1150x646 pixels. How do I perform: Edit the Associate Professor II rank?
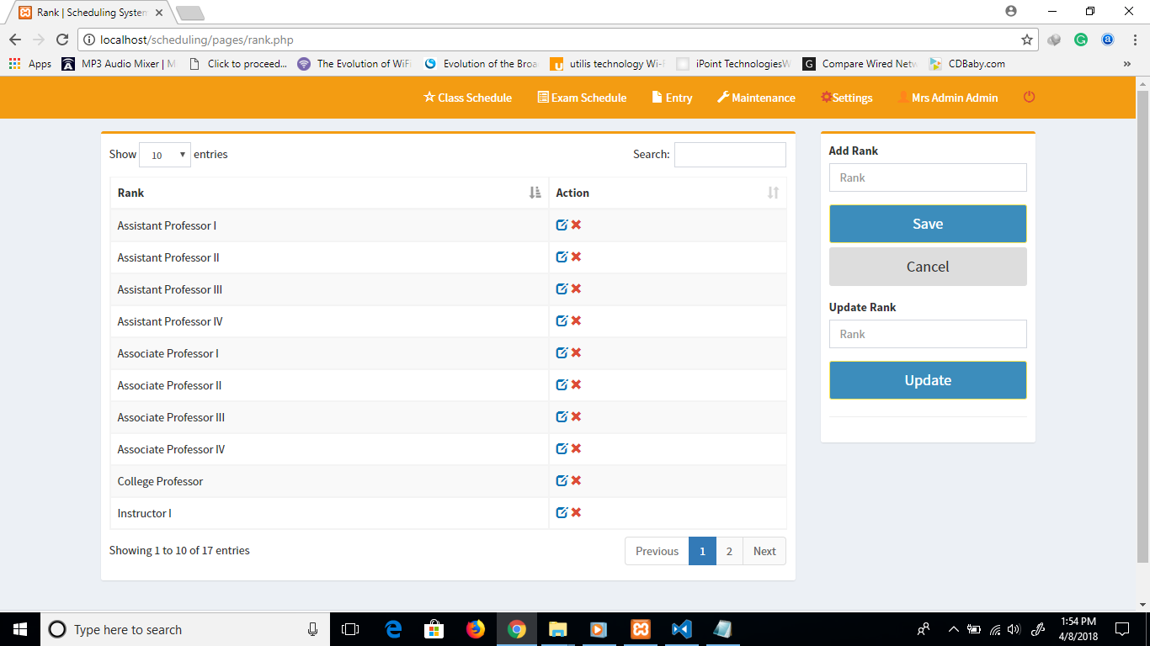562,384
